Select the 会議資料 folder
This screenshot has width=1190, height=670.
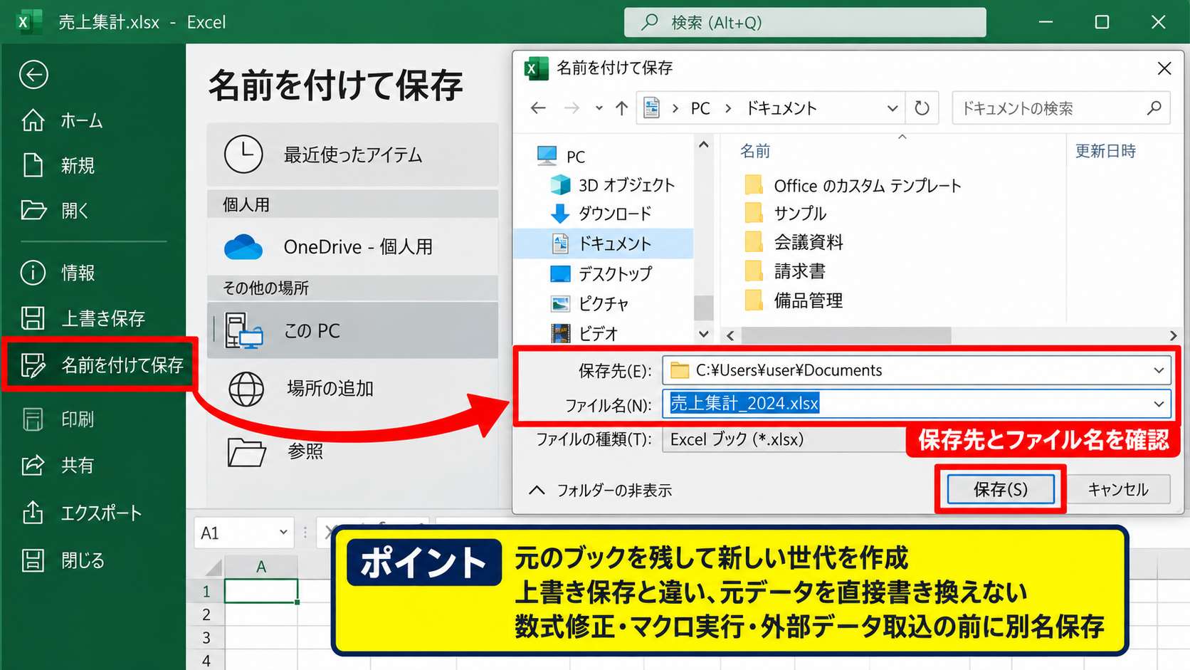pyautogui.click(x=794, y=242)
